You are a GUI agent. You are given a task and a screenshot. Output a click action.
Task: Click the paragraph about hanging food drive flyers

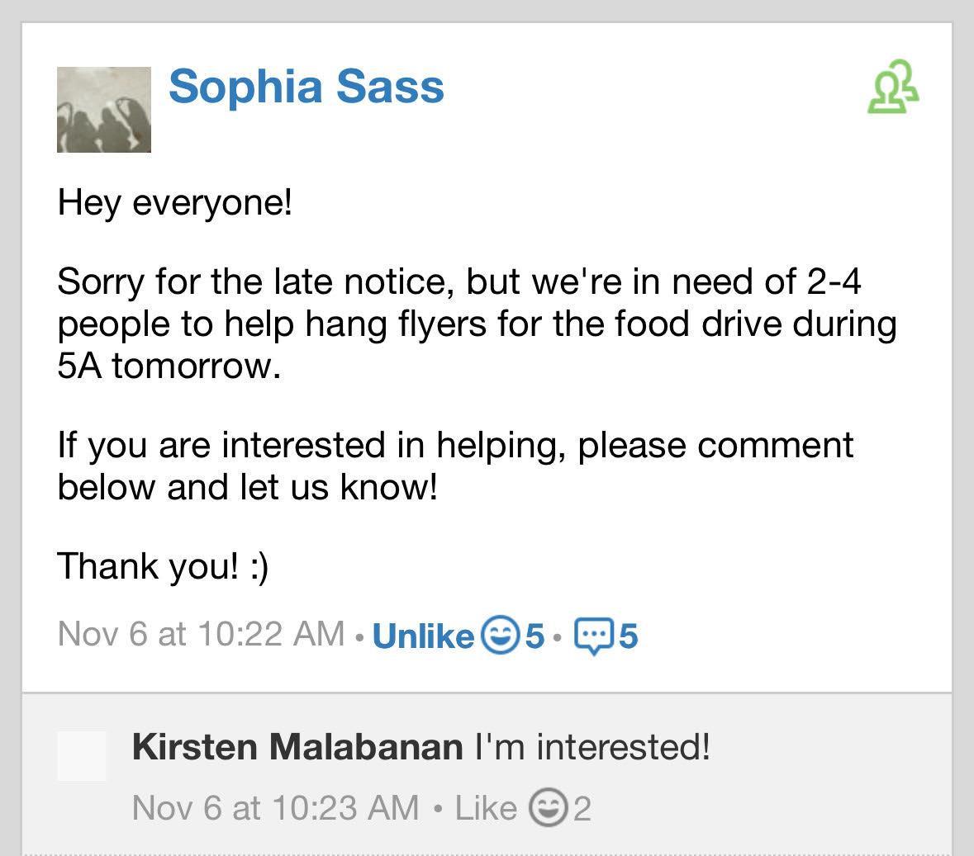pos(475,323)
